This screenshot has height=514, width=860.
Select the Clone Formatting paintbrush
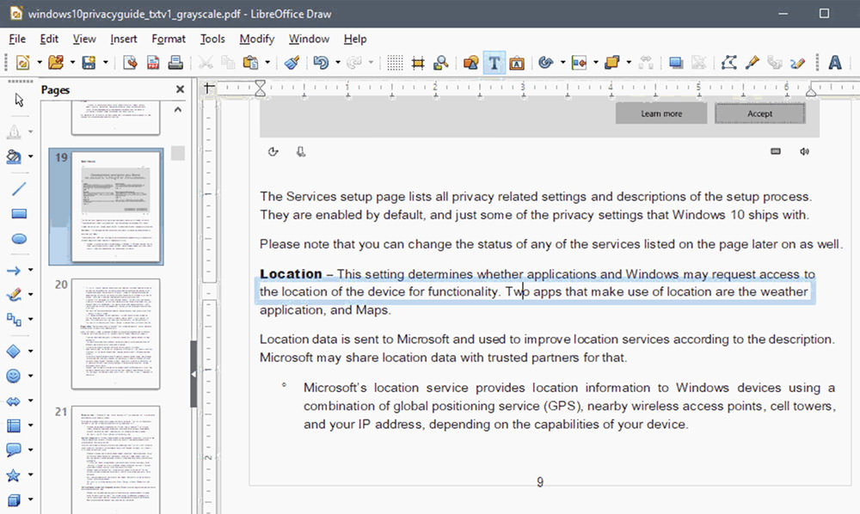(292, 63)
